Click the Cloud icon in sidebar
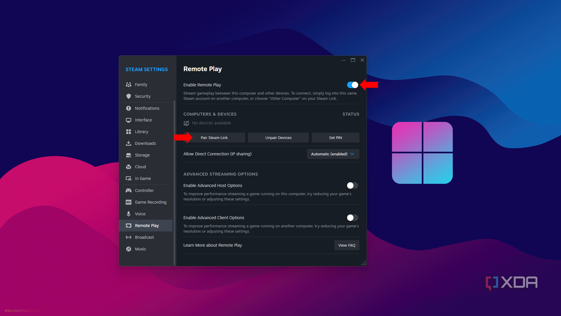561x316 pixels. click(x=128, y=167)
